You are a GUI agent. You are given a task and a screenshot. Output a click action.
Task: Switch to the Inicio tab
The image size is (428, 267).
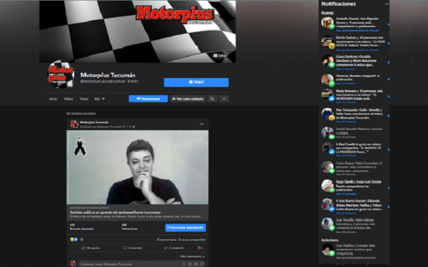tap(53, 99)
